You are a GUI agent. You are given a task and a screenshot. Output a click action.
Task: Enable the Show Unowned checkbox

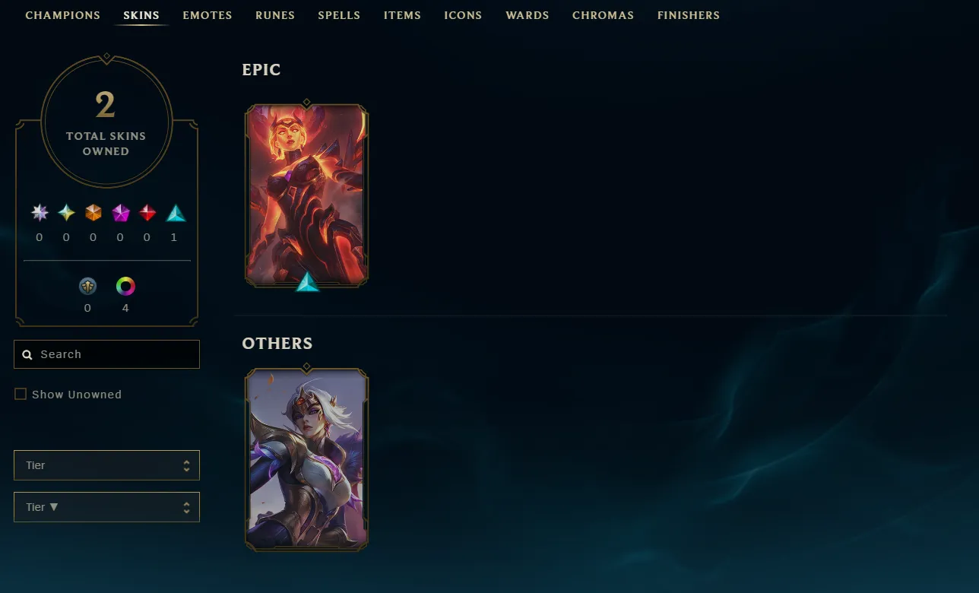pyautogui.click(x=21, y=394)
